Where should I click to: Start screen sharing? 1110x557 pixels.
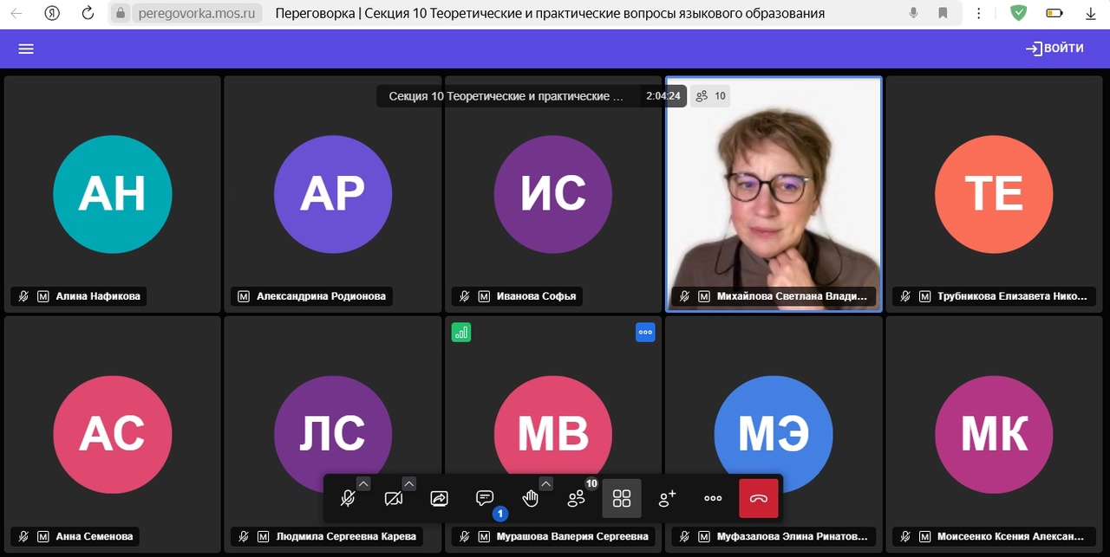coord(439,499)
